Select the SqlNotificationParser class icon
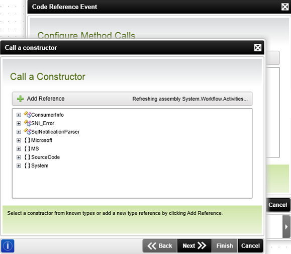The width and height of the screenshot is (291, 254). pos(27,131)
